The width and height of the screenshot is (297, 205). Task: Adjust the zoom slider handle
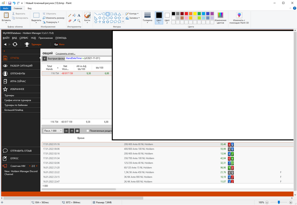click(279, 202)
